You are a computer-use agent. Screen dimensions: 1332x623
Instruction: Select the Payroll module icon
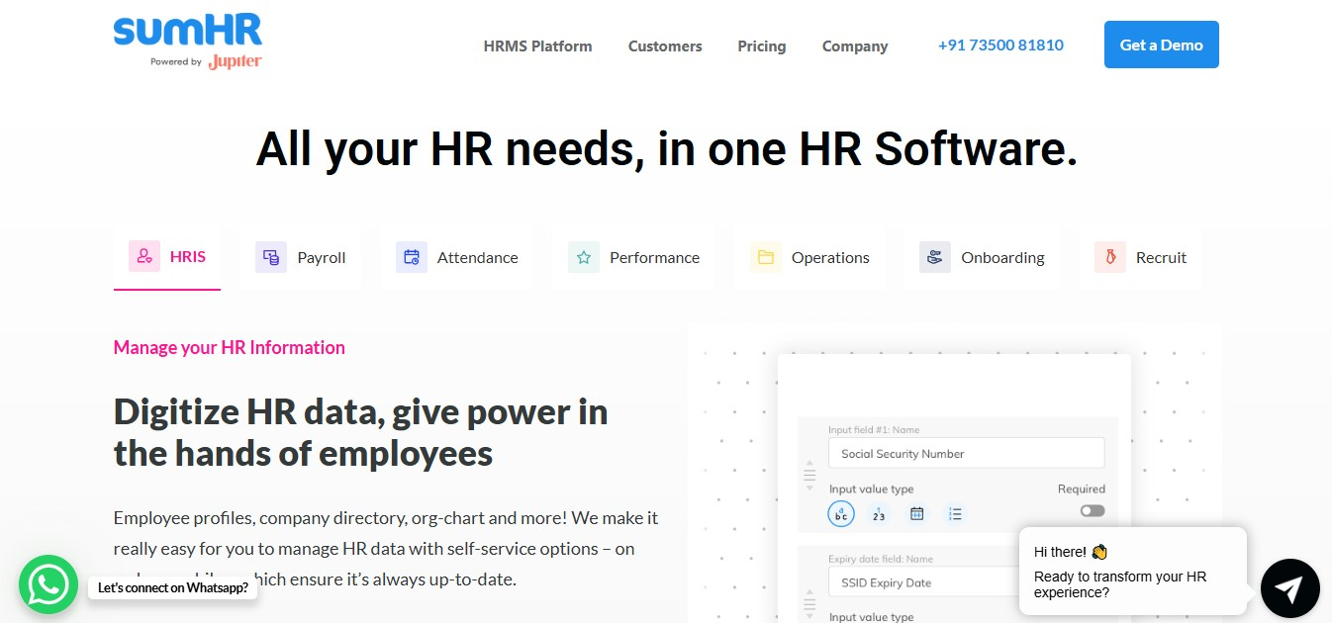270,256
